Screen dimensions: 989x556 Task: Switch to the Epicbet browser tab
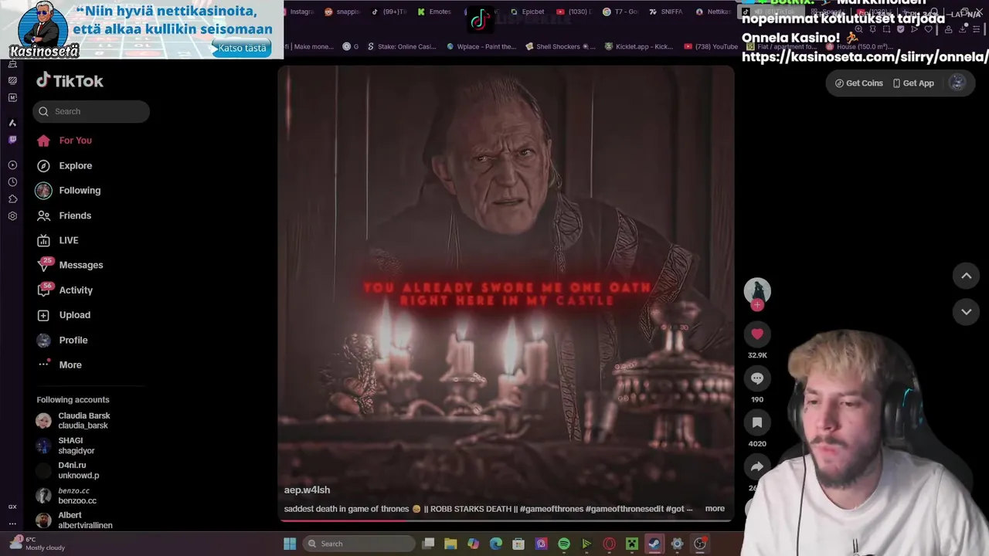(527, 12)
